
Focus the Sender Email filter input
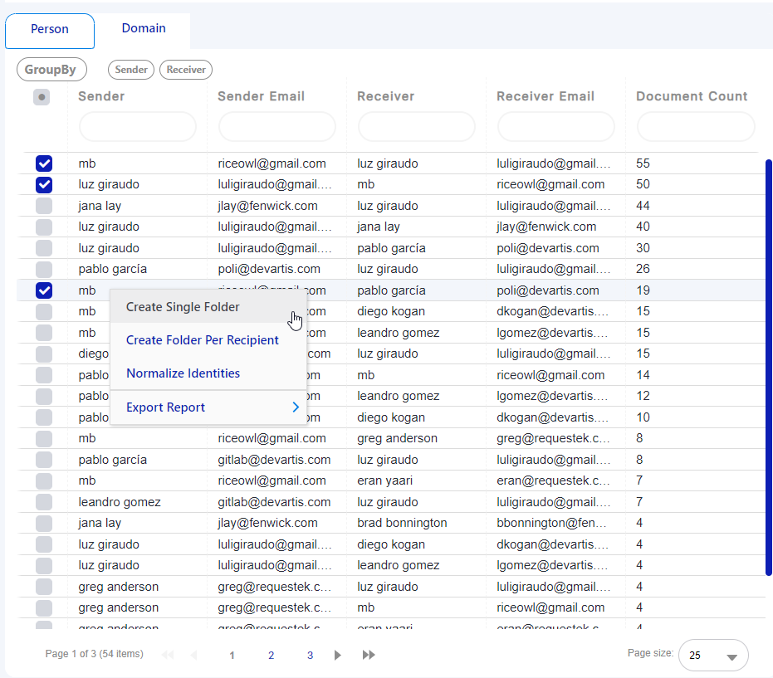277,127
